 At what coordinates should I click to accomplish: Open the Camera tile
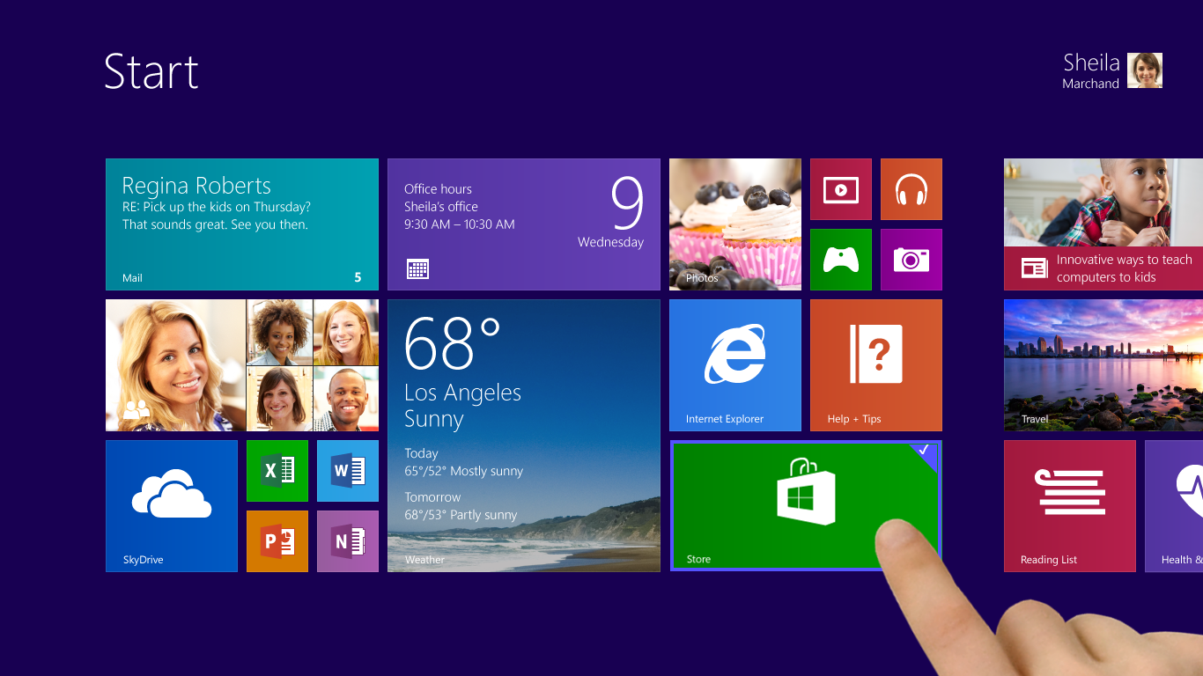point(911,260)
